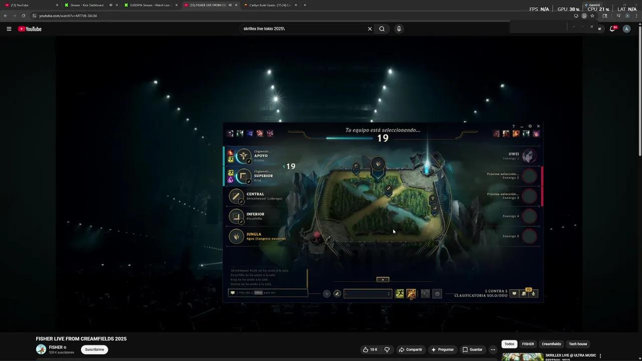This screenshot has height=361, width=642.
Task: Select the Todos filter chip
Action: 509,344
